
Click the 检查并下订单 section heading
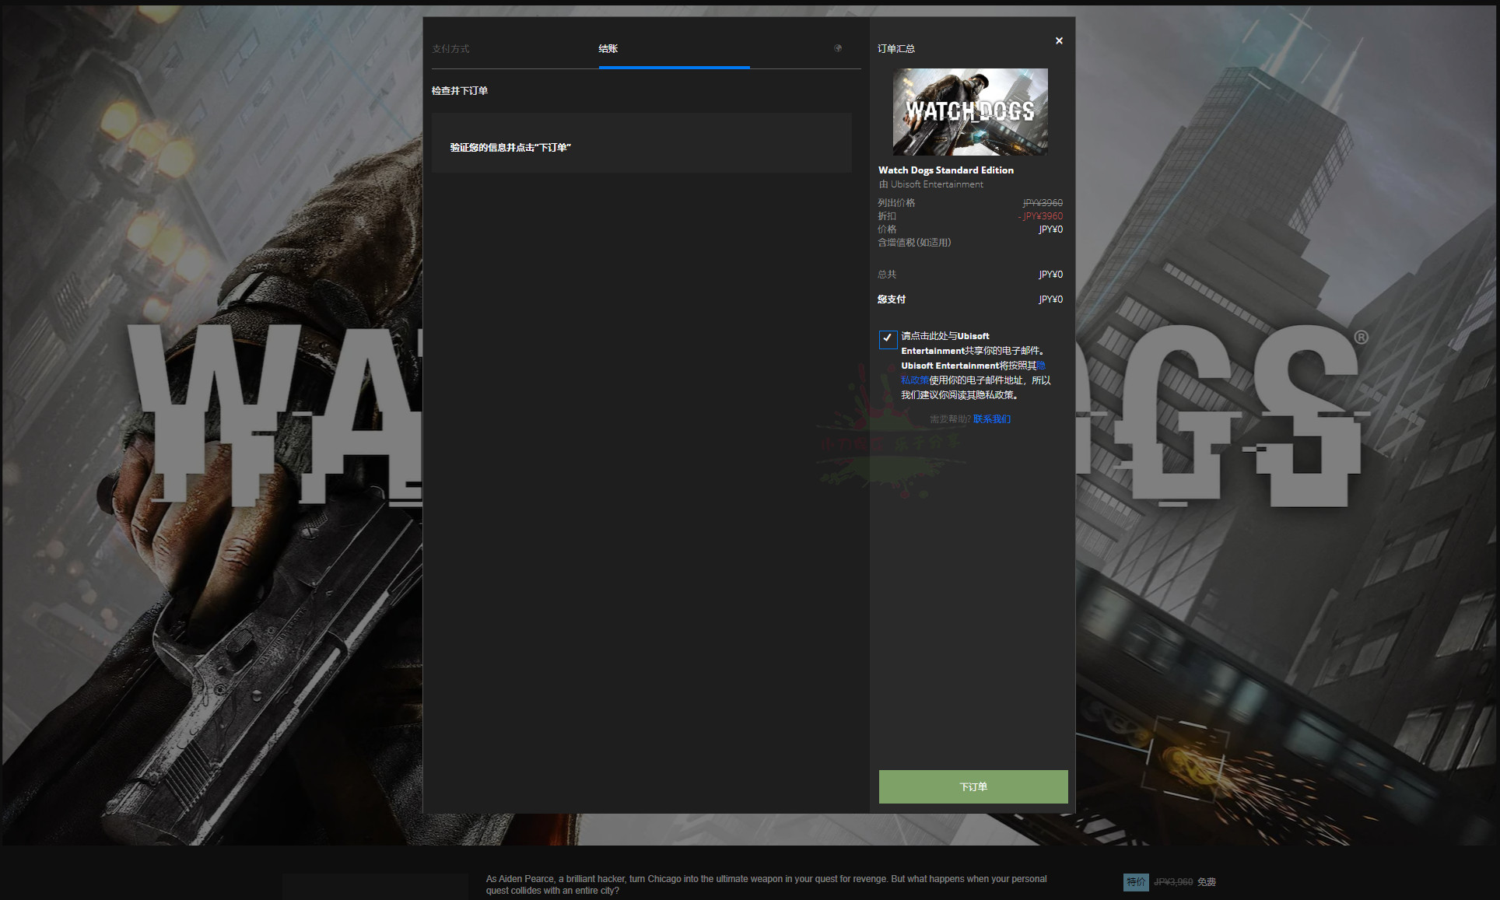click(460, 91)
